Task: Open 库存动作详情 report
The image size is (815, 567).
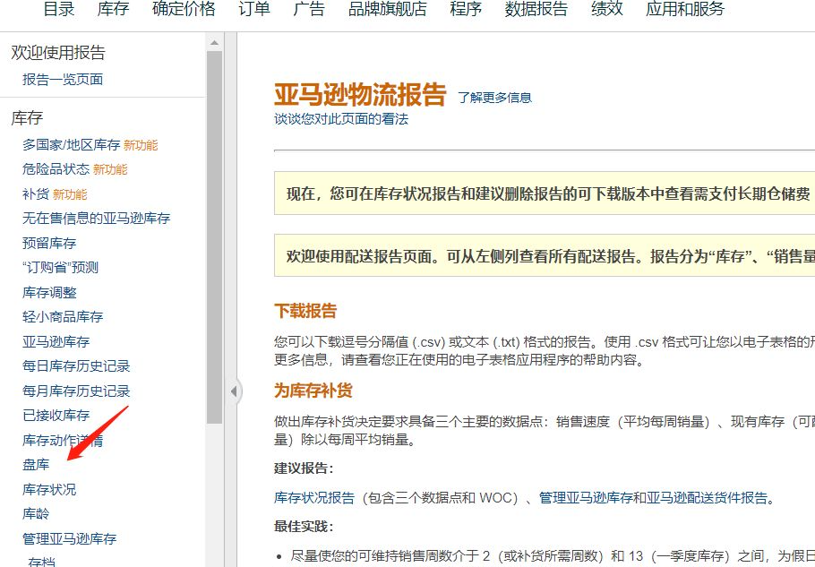Action: (x=63, y=440)
